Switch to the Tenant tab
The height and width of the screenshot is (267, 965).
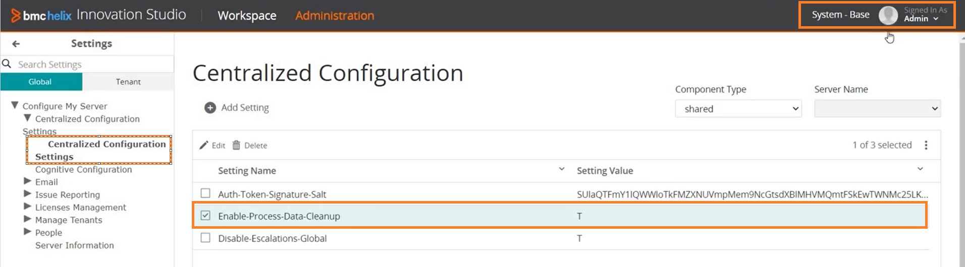[x=128, y=82]
